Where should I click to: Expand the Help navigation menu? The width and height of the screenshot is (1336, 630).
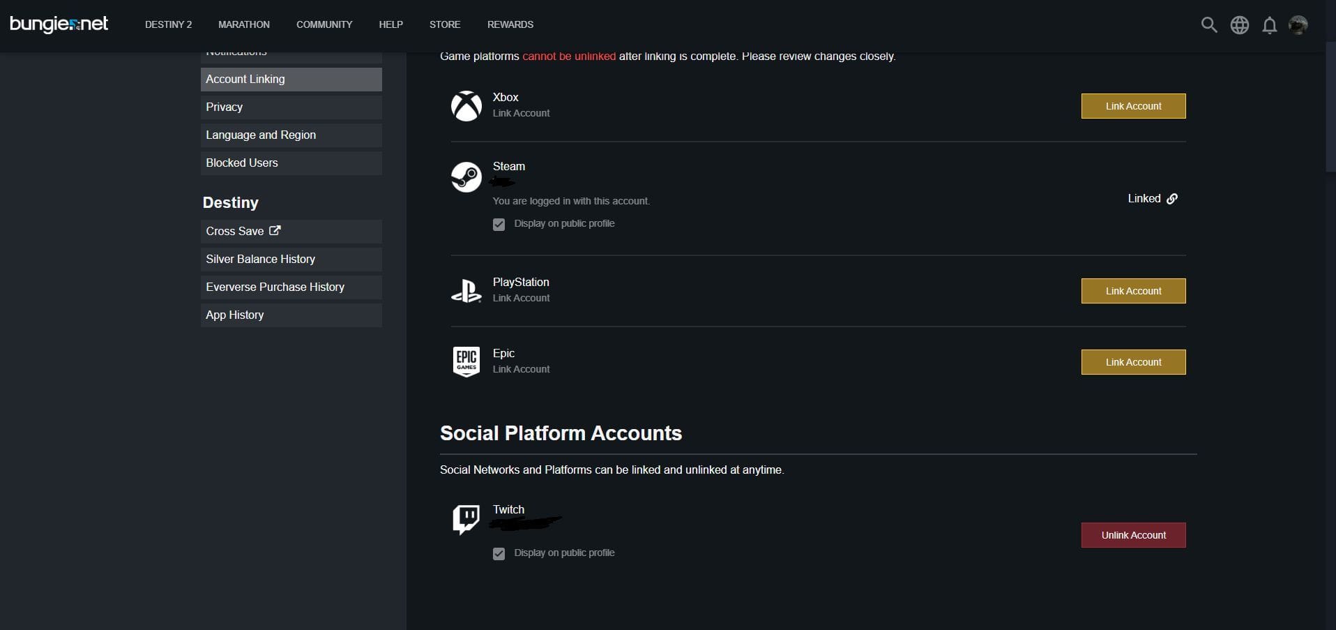click(390, 24)
